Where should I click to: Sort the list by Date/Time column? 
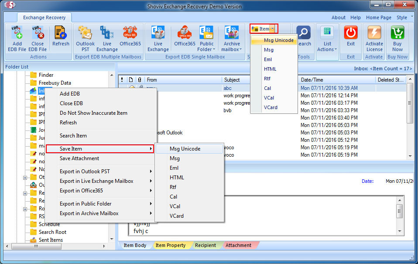click(312, 80)
